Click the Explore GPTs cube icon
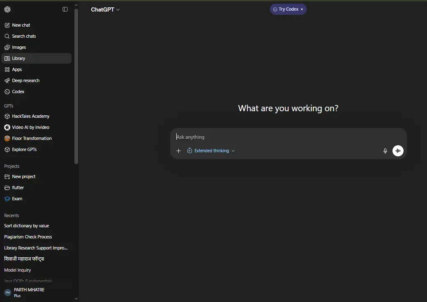The width and height of the screenshot is (427, 302). (x=7, y=150)
